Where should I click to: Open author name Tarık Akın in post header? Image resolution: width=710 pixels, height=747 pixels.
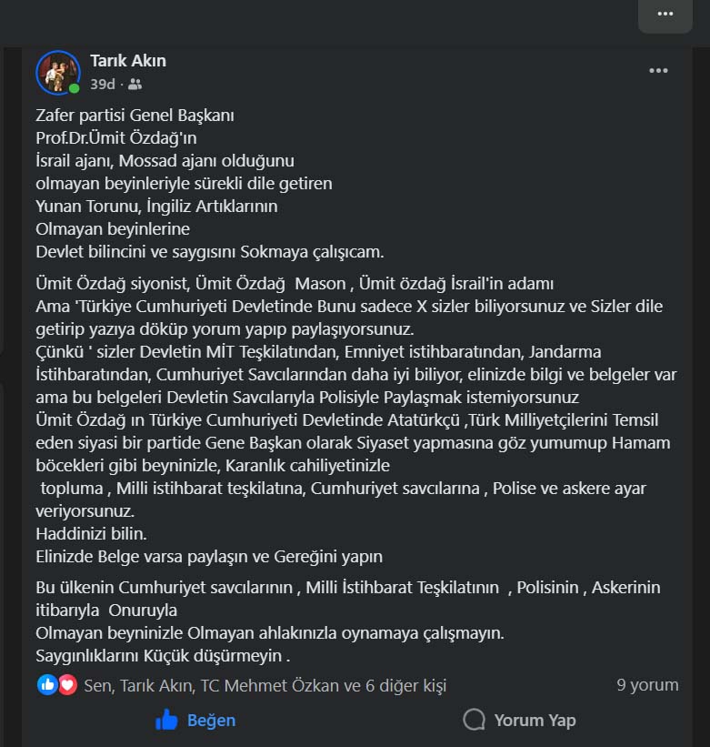coord(128,61)
